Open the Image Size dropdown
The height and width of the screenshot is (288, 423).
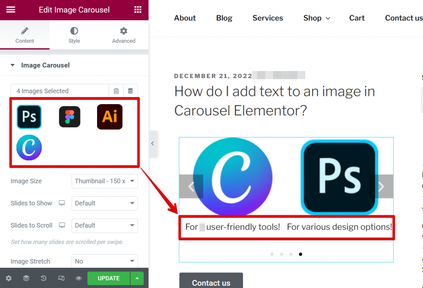tap(105, 181)
